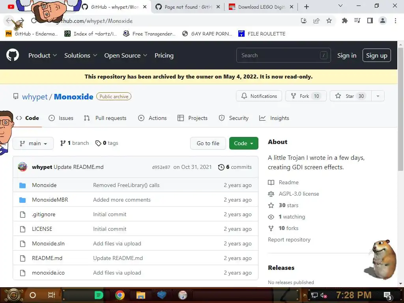Expand the Open Source menu
Image resolution: width=404 pixels, height=303 pixels.
126,55
